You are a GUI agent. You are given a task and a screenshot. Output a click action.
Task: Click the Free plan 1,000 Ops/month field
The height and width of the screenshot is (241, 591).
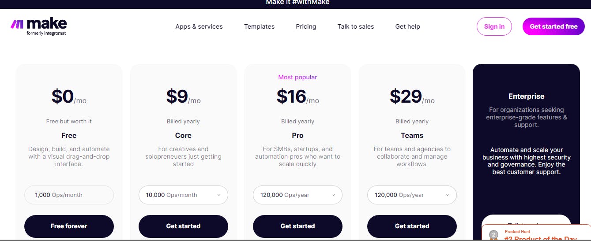pyautogui.click(x=69, y=195)
